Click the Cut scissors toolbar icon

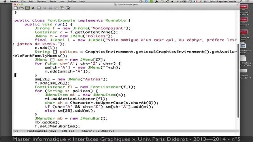point(51,8)
